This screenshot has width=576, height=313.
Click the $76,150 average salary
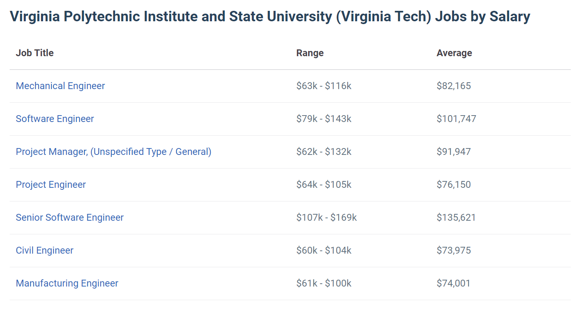point(453,185)
